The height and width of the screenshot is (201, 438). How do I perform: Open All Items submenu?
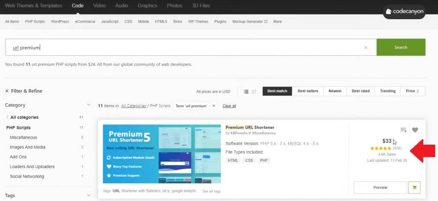(12, 21)
